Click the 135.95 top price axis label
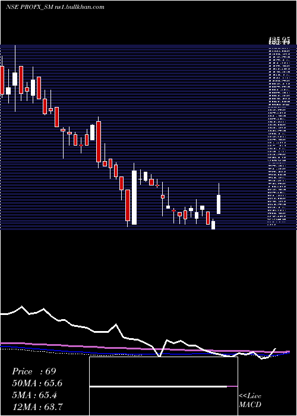The image size is (297, 416). coord(280,40)
